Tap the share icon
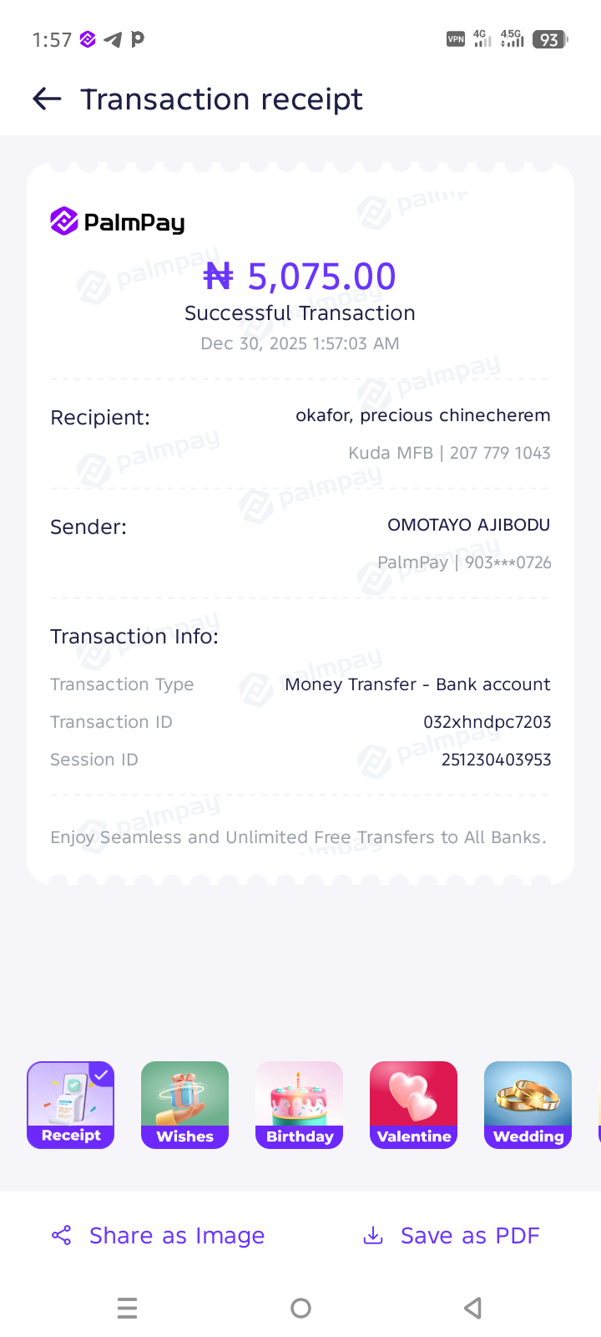The height and width of the screenshot is (1337, 601). [x=62, y=1235]
